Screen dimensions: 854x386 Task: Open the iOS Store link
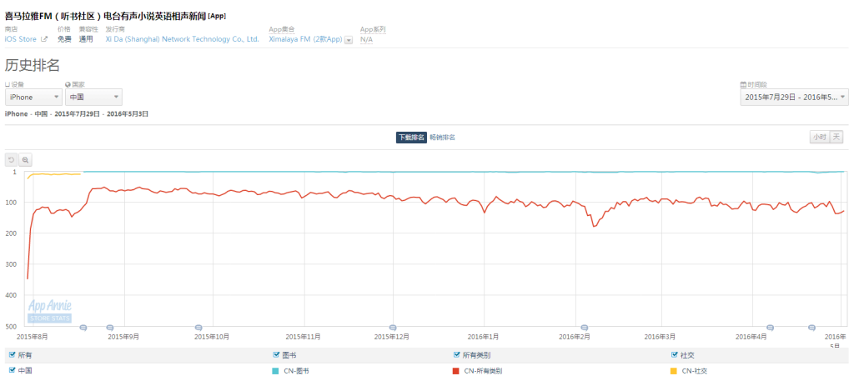click(x=21, y=39)
